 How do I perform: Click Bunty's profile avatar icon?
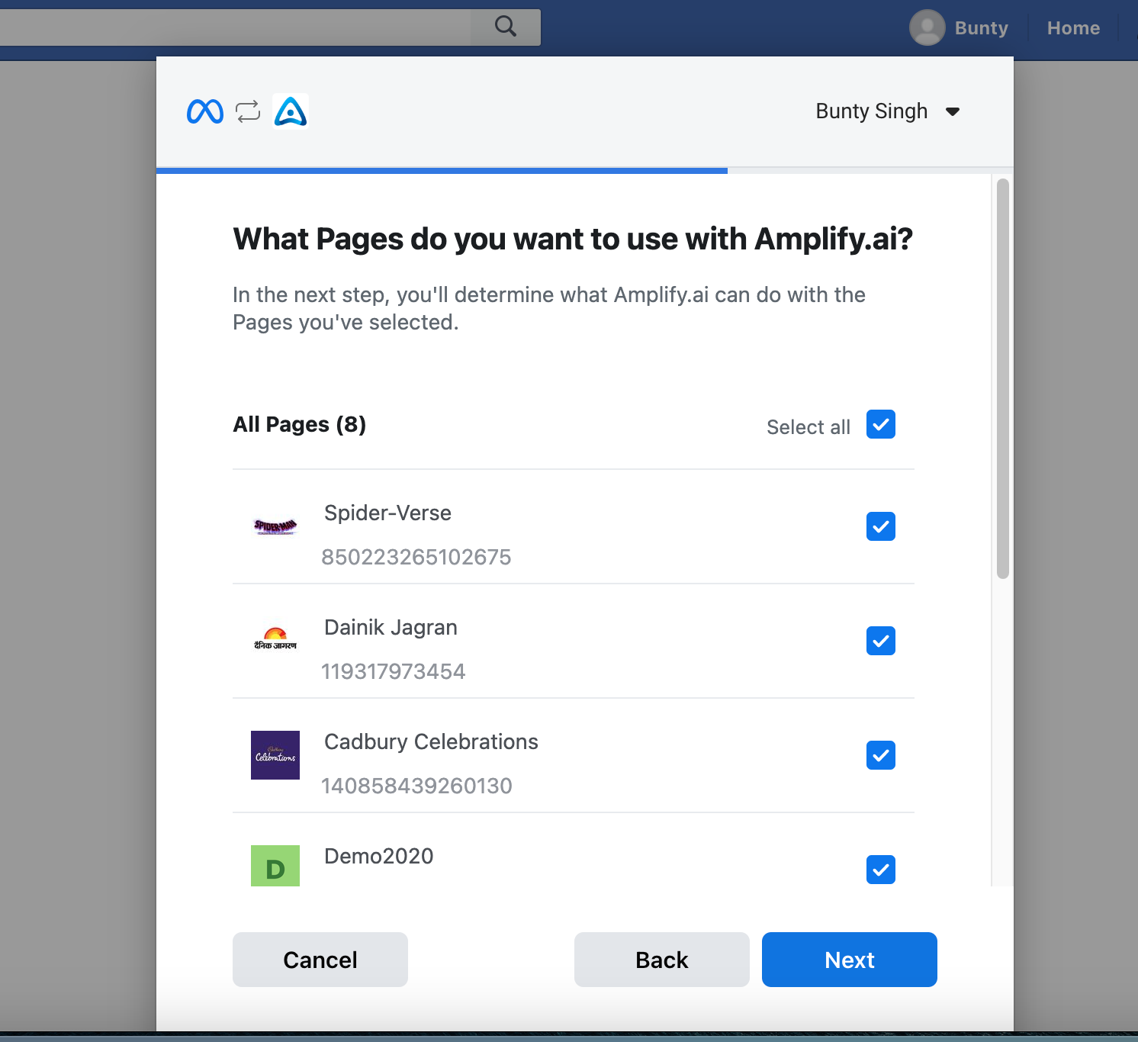coord(927,27)
